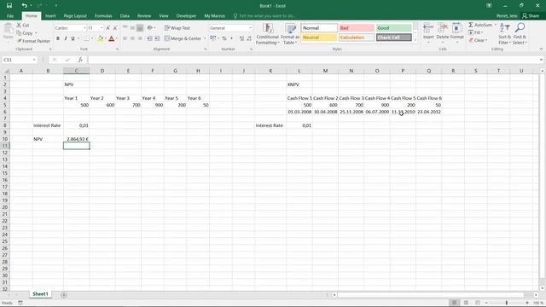Select cell with NPV value 2.864,92 €
This screenshot has width=546, height=307.
(77, 139)
